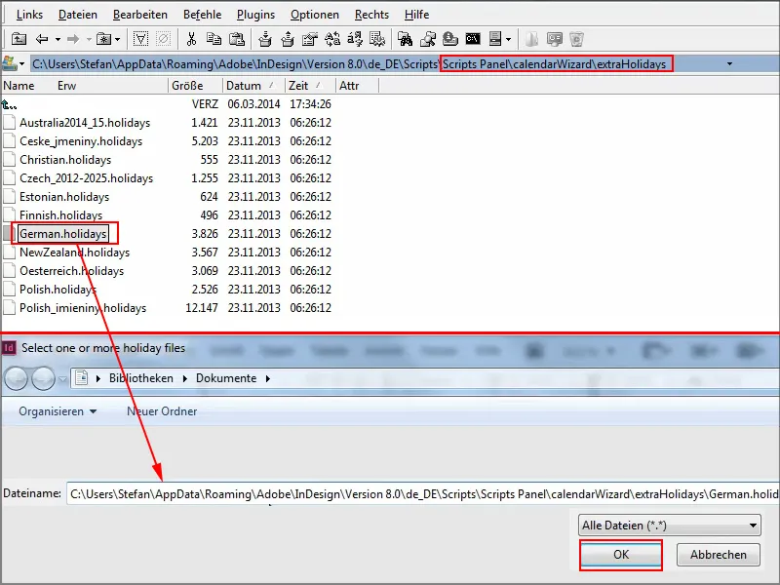Cut selected files with scissors icon
This screenshot has width=780, height=585.
point(191,39)
